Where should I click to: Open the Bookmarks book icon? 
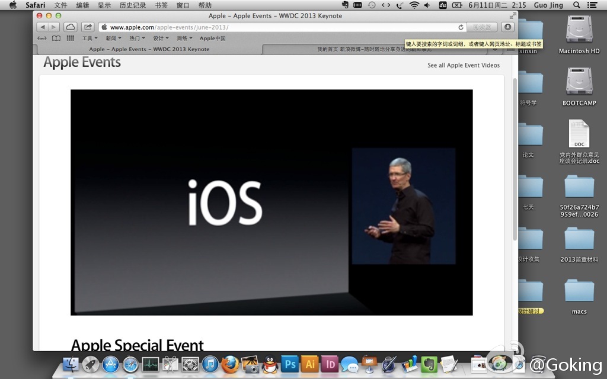[x=56, y=38]
